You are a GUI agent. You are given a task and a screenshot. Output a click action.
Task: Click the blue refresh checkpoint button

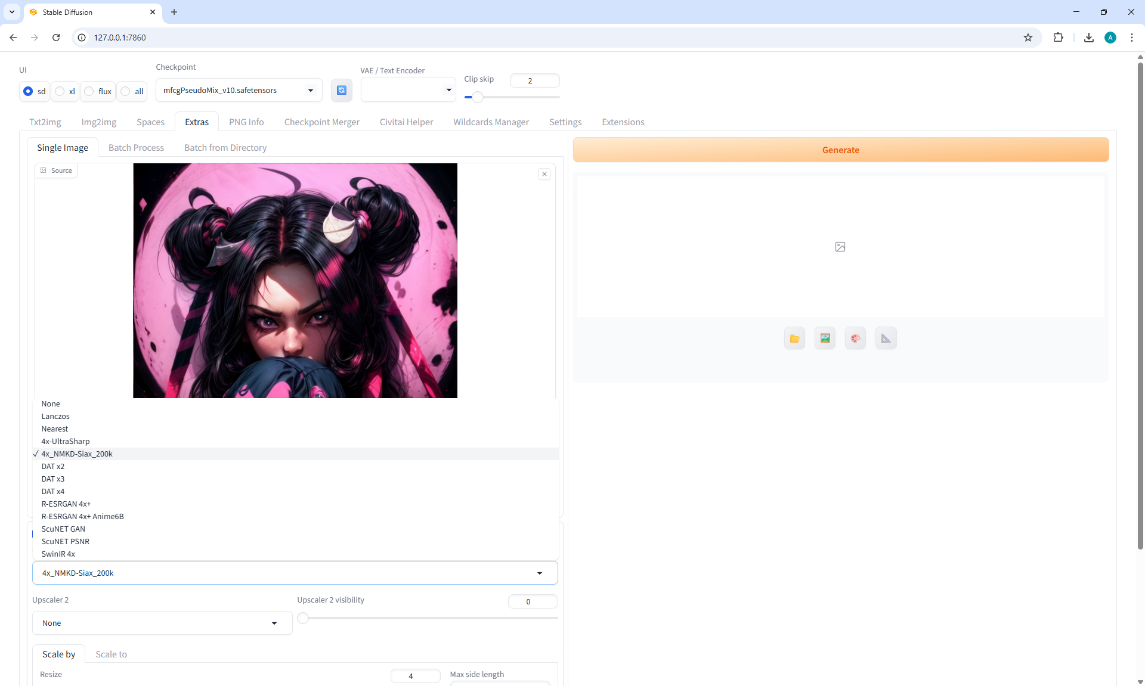pyautogui.click(x=341, y=90)
